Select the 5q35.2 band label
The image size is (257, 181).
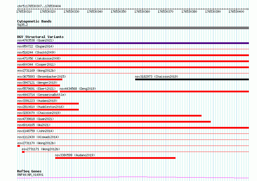pos(23,25)
